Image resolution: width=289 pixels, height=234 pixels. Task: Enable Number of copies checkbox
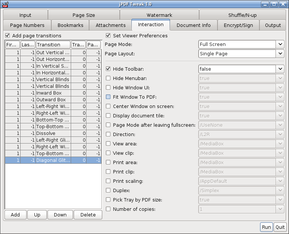(x=108, y=209)
